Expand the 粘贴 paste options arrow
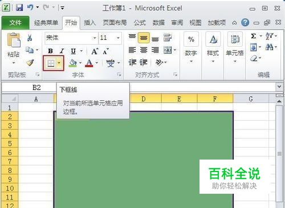 click(x=14, y=63)
